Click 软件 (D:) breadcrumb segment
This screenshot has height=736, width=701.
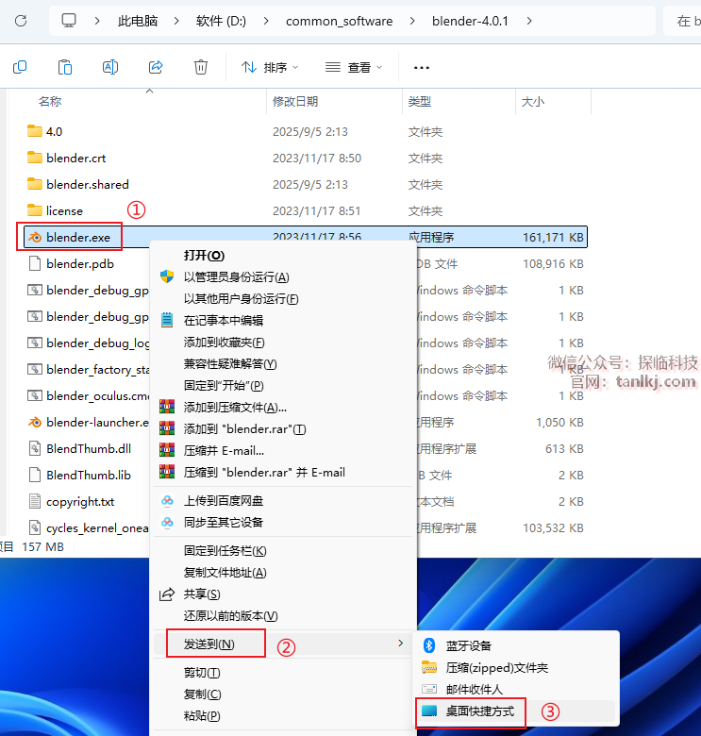pos(221,21)
